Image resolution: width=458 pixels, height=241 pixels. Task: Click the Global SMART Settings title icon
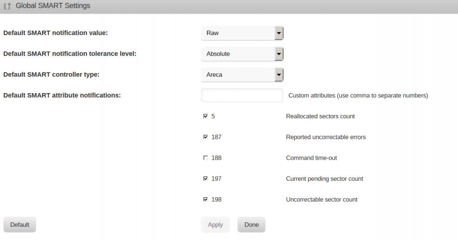coord(7,6)
